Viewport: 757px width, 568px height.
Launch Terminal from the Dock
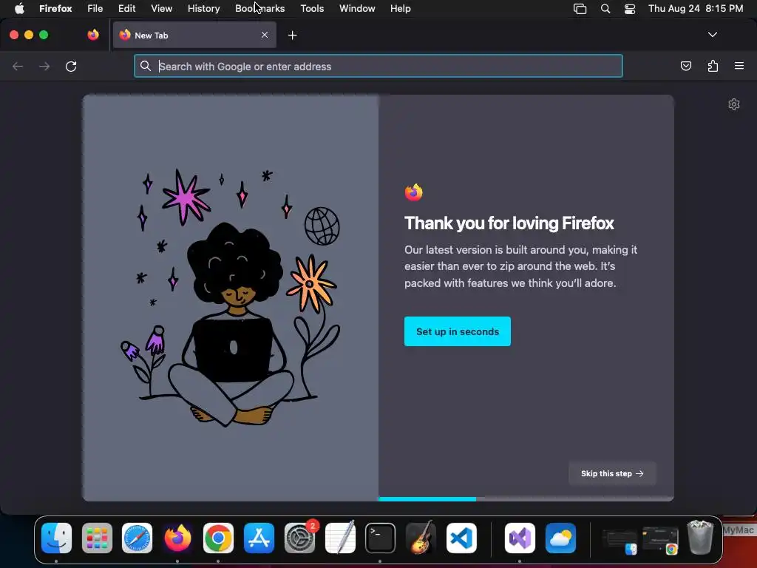coord(380,538)
